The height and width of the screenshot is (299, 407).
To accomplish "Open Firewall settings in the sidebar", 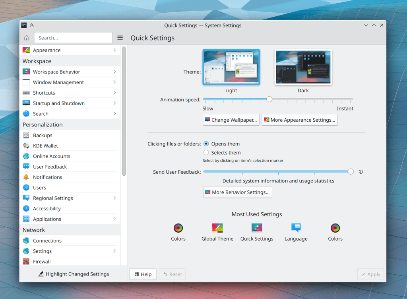I will pos(42,262).
